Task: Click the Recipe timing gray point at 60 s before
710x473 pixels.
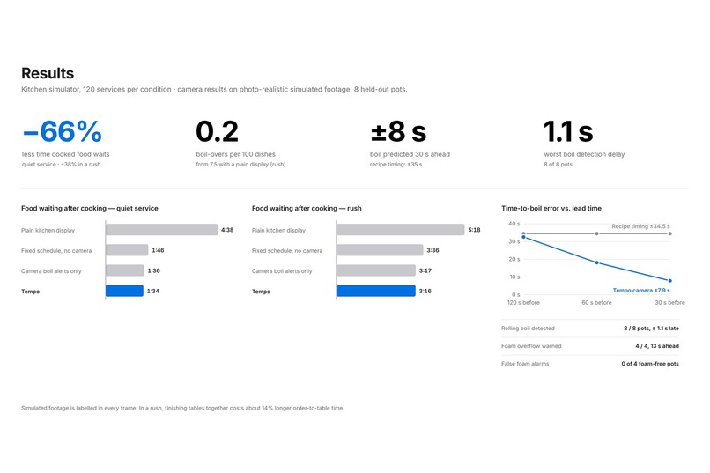Action: (596, 233)
